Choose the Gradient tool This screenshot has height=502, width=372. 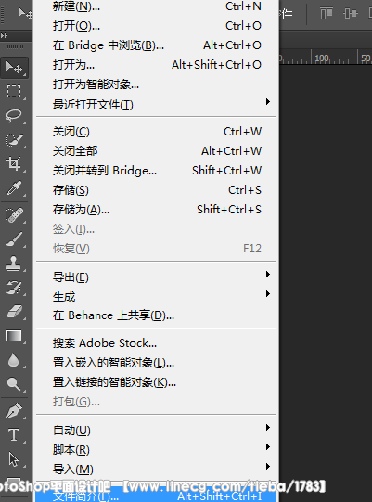[x=14, y=336]
